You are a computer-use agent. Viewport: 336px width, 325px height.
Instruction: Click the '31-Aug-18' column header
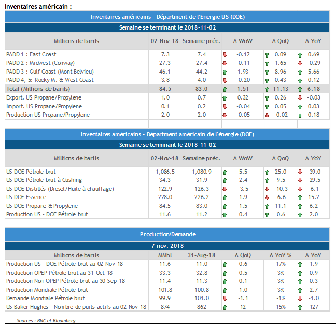(x=201, y=255)
